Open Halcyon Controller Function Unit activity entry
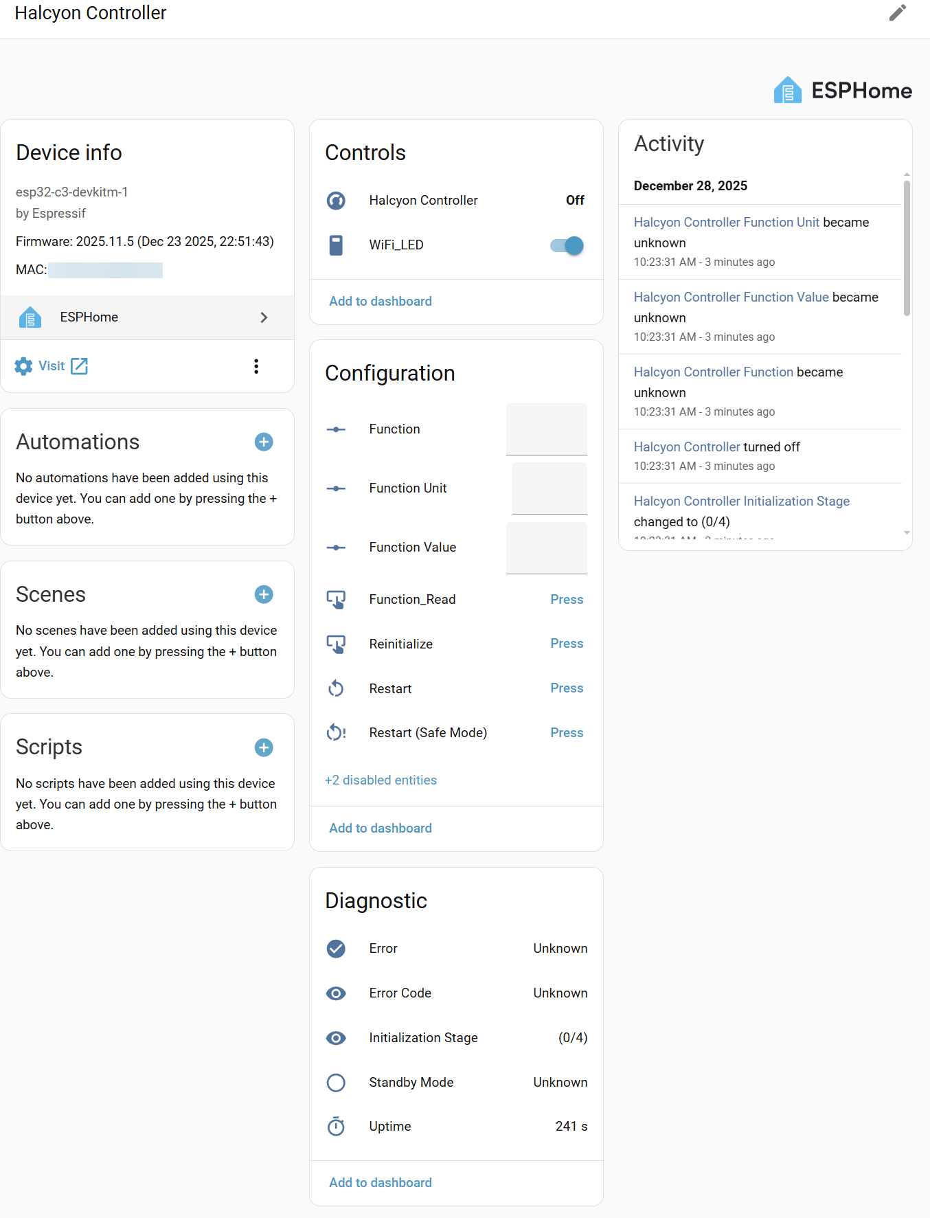This screenshot has height=1218, width=930. click(726, 223)
